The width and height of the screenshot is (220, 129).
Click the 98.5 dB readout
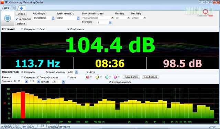183,63
